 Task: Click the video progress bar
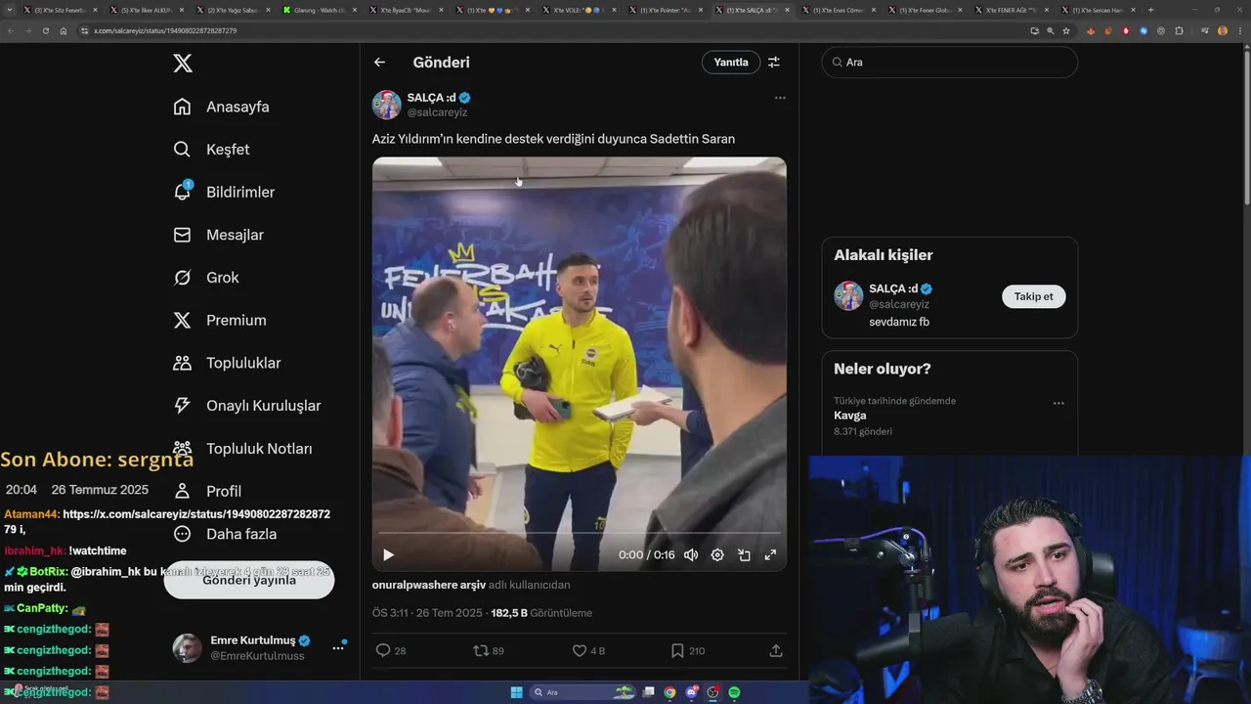click(x=580, y=533)
